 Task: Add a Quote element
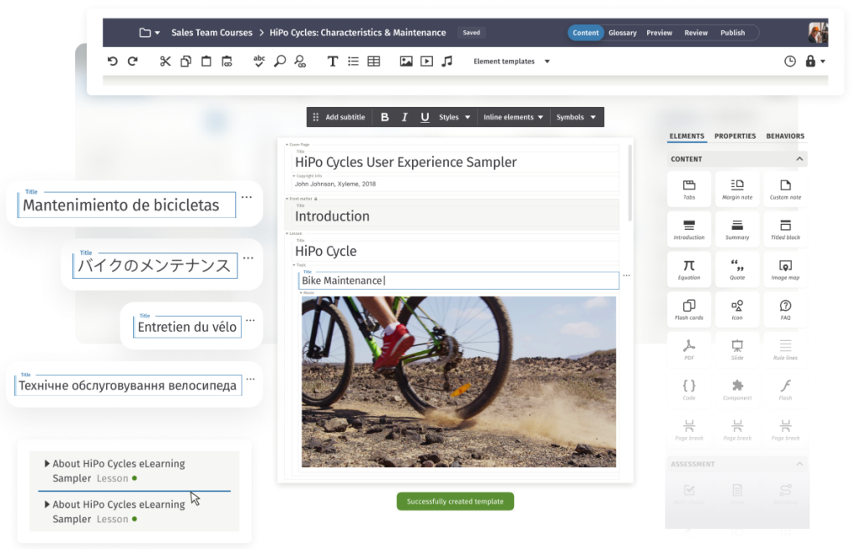pyautogui.click(x=737, y=270)
